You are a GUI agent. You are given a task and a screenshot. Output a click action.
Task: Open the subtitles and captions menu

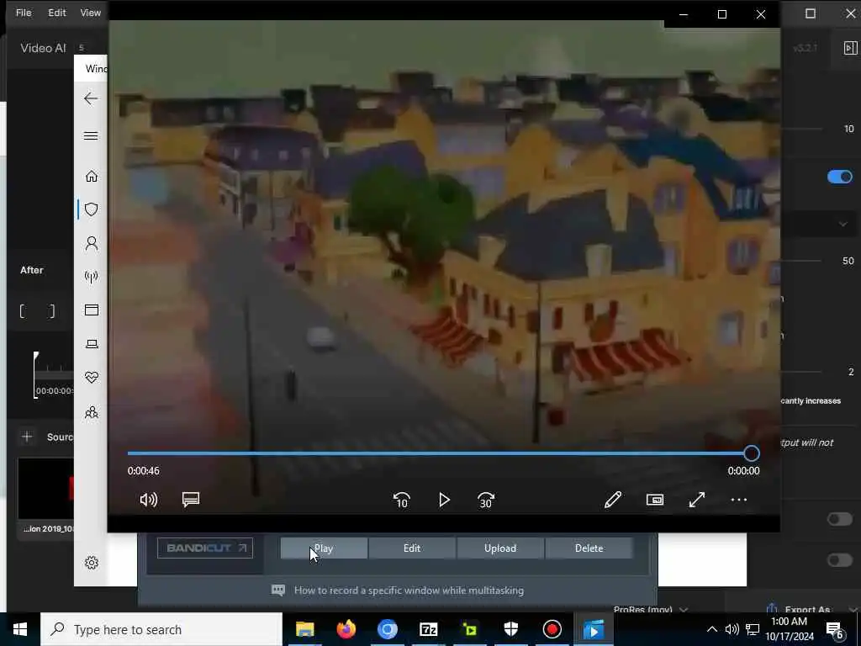point(191,500)
